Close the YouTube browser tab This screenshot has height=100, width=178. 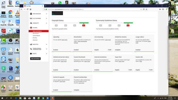(43, 6)
